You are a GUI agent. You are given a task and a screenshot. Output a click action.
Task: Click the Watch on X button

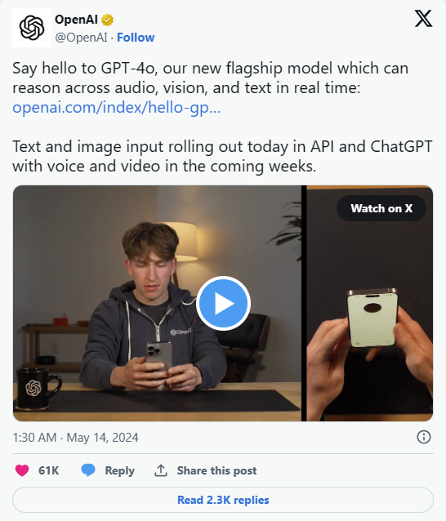coord(381,208)
